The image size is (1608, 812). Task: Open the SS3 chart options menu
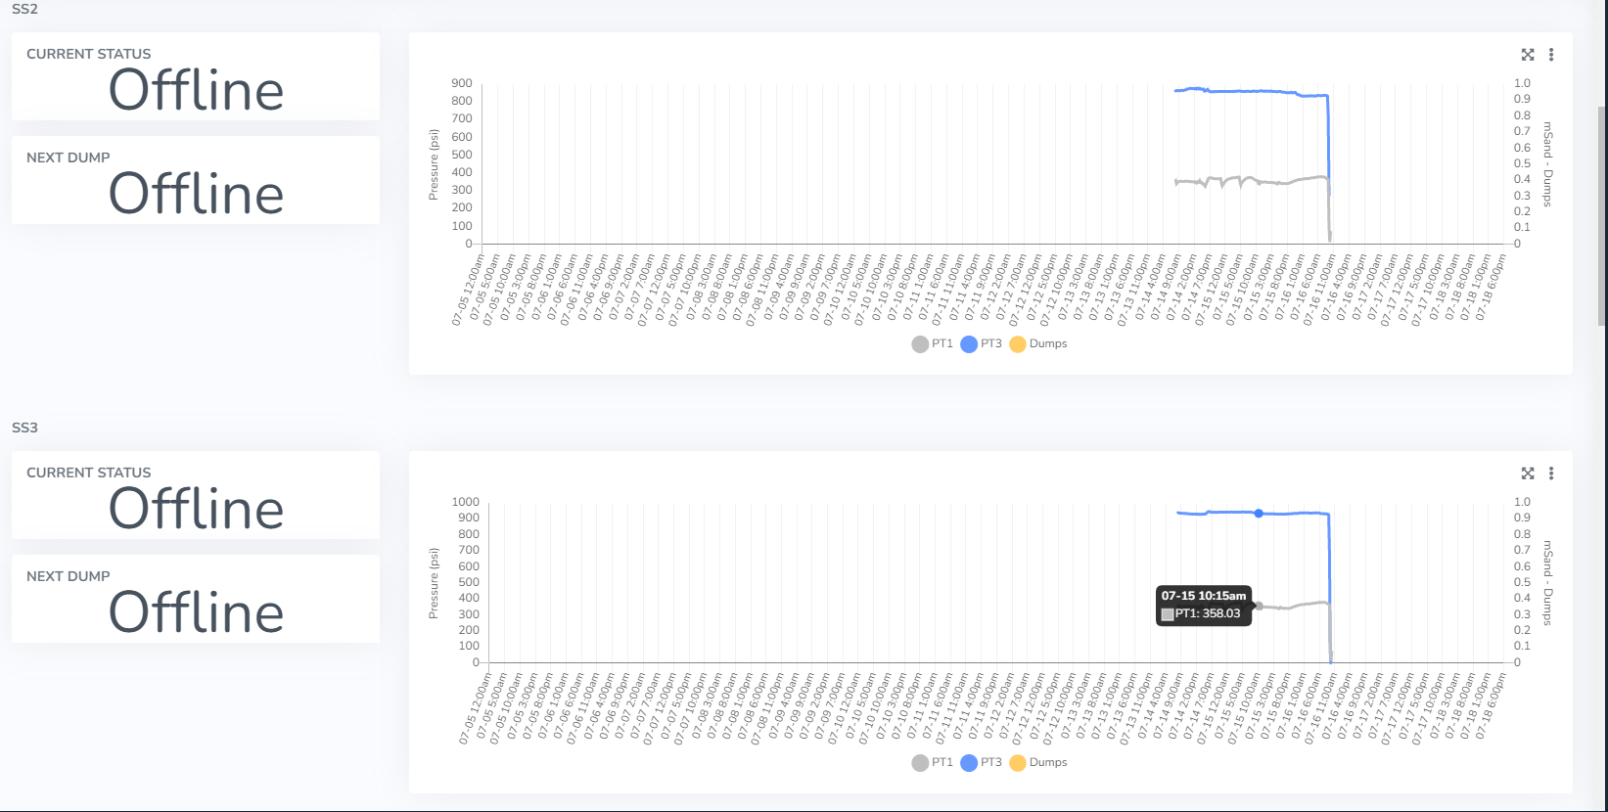click(x=1551, y=474)
